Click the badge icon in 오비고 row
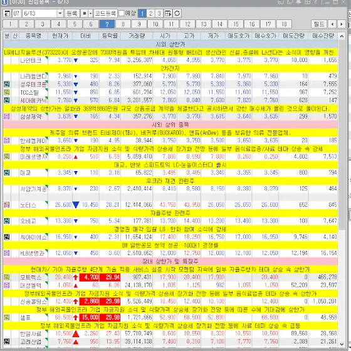This screenshot has height=351, width=351. click(x=7, y=221)
